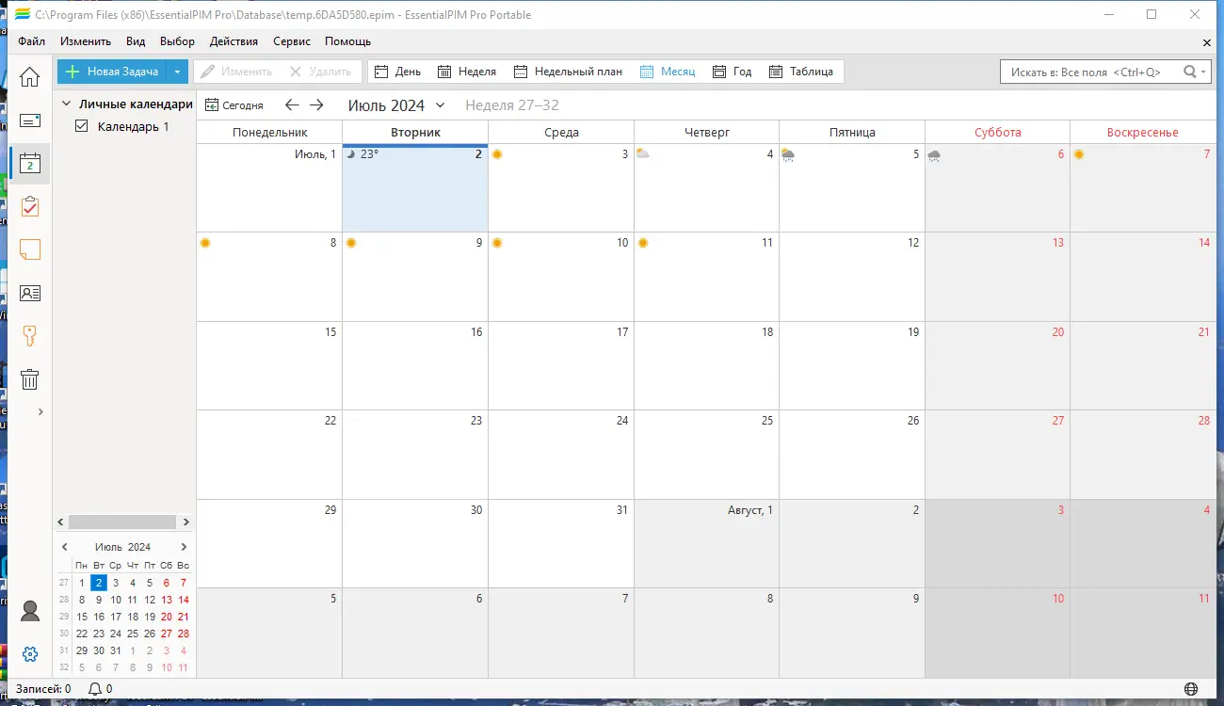Screen dimensions: 1224x706
Task: Click the moon weather icon on July 2
Action: tap(351, 154)
